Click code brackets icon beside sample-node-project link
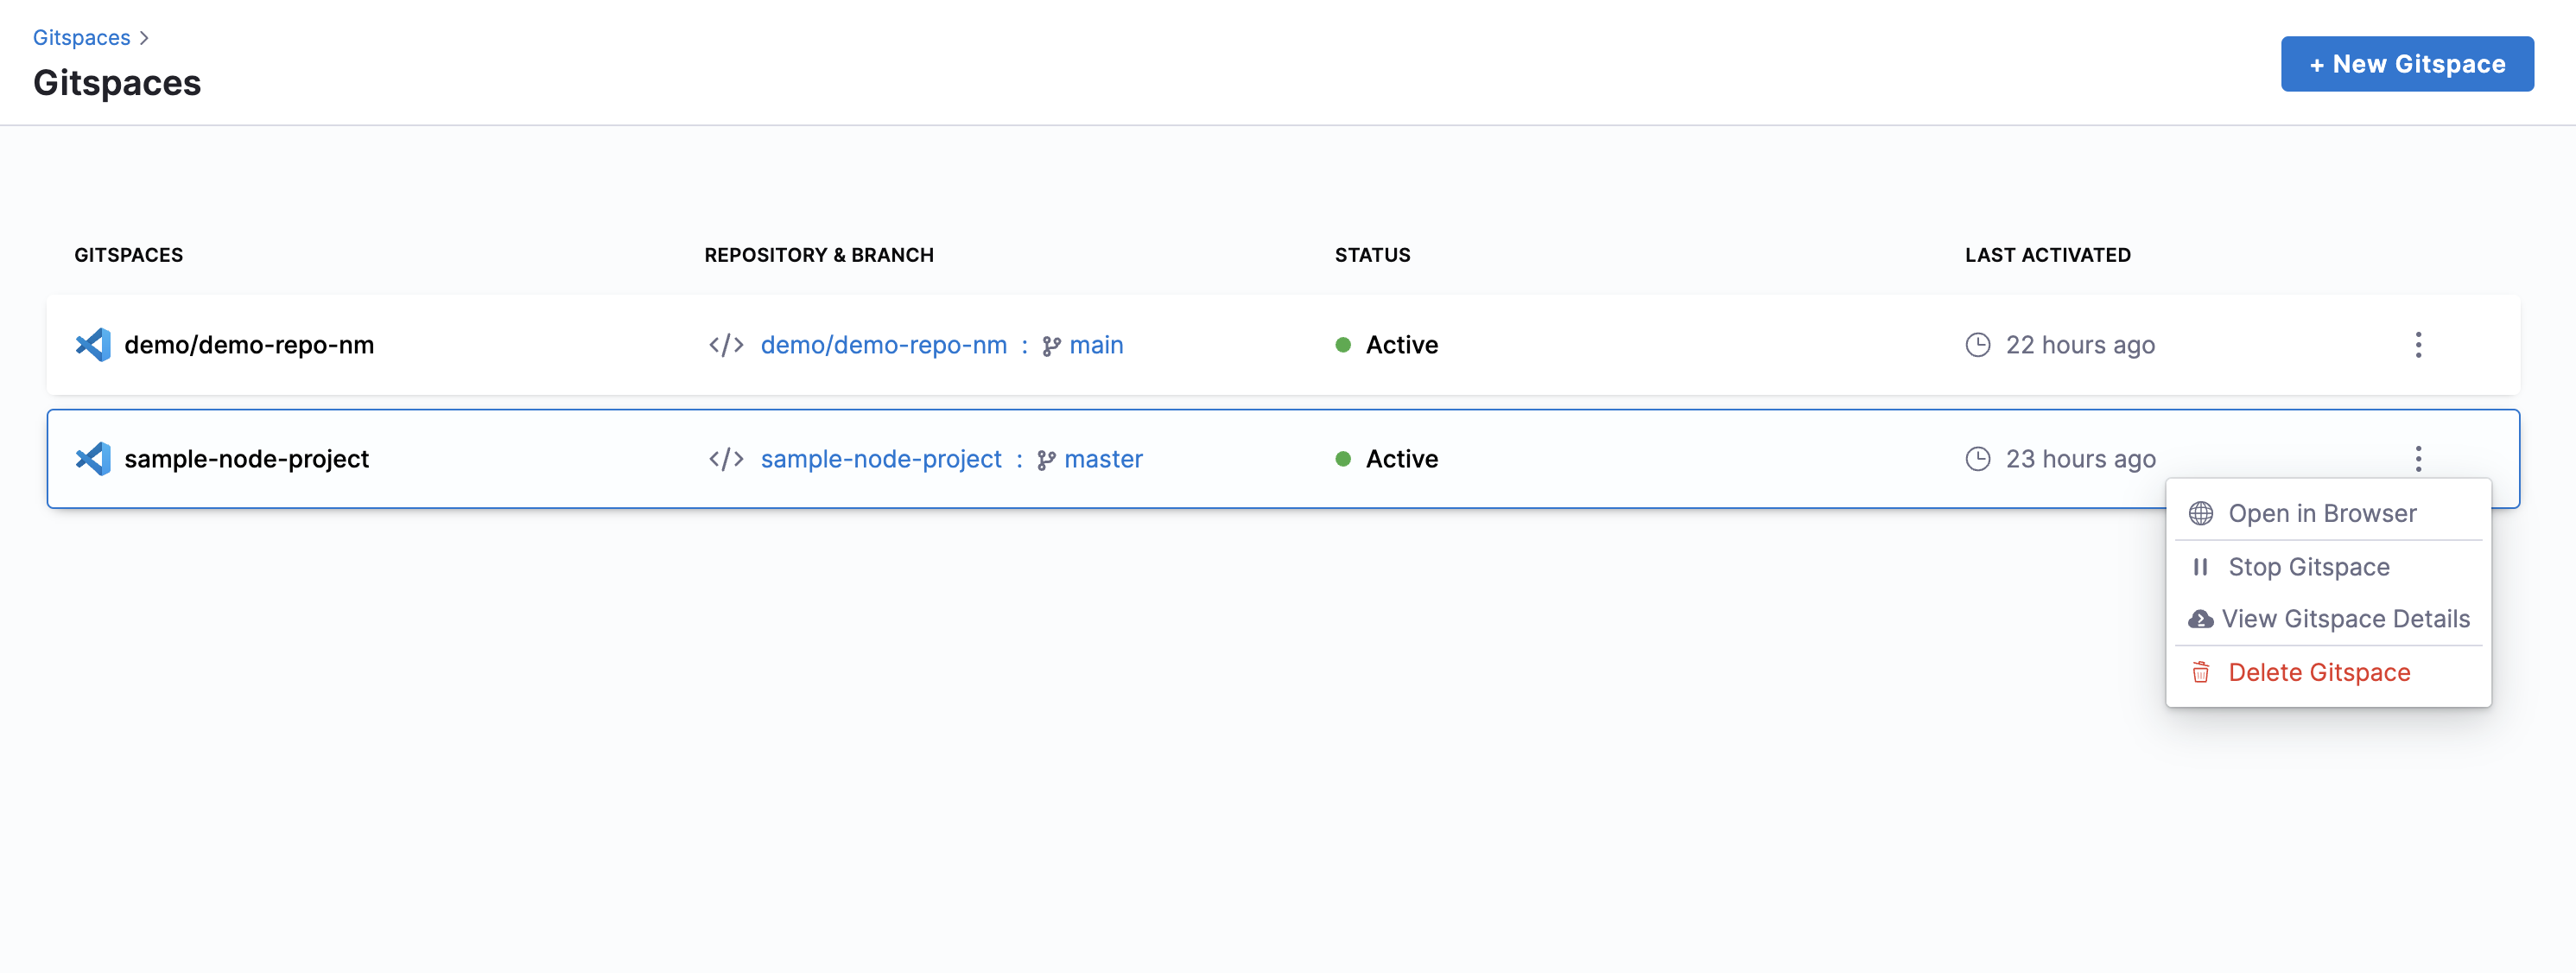 coord(726,459)
